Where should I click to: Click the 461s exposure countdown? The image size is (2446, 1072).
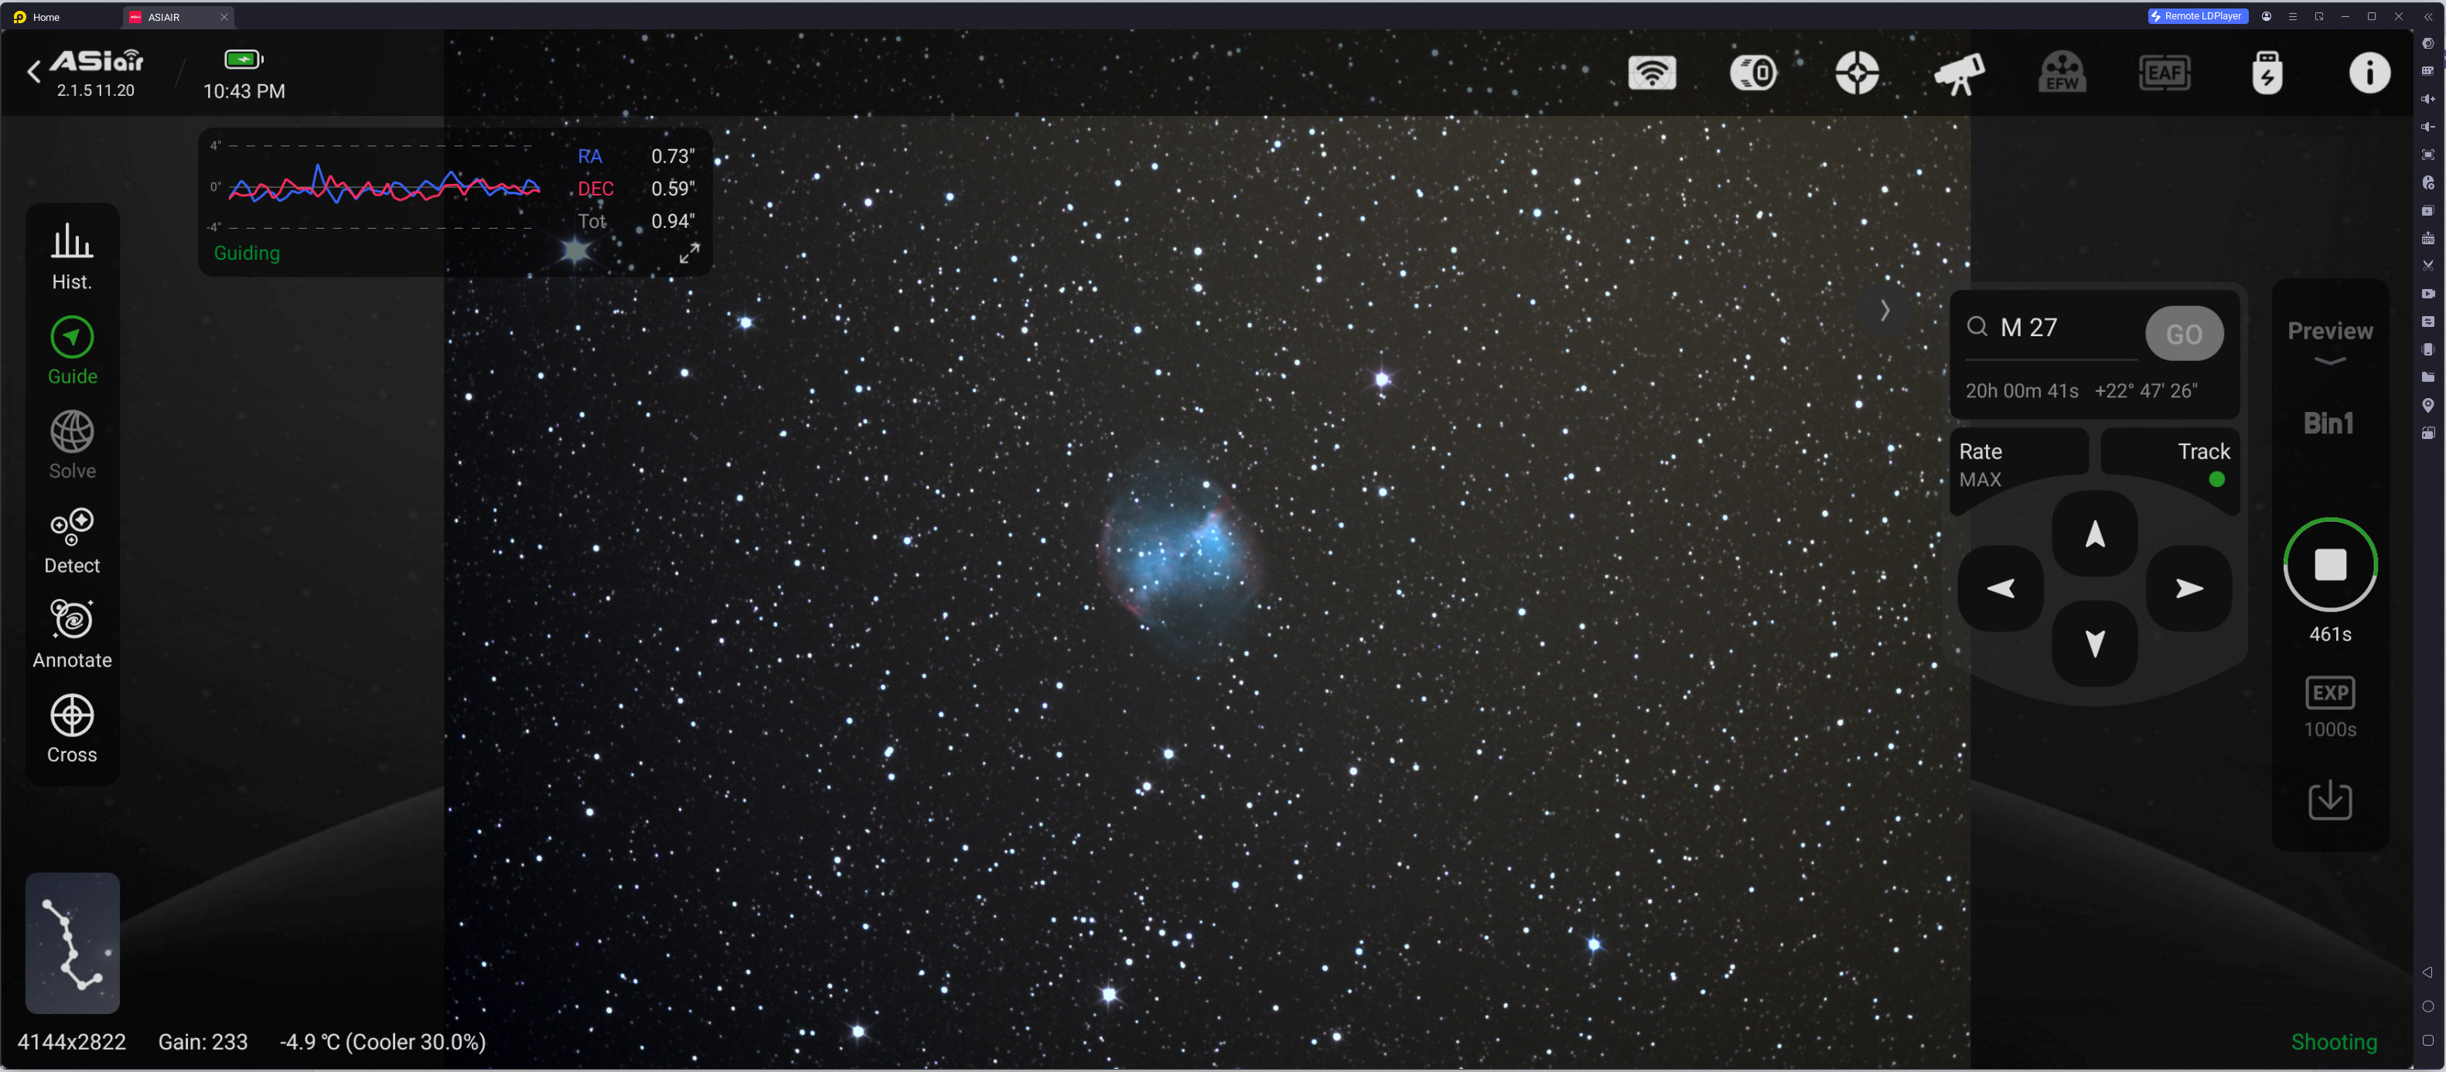click(x=2330, y=634)
